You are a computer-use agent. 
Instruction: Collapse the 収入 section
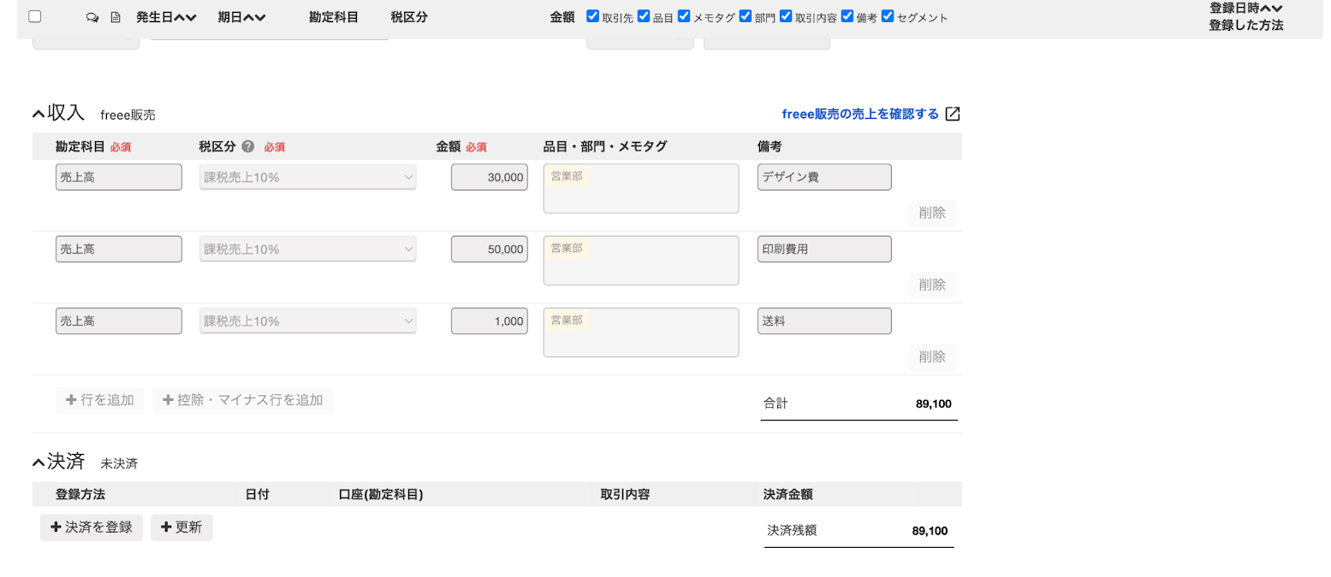click(x=39, y=113)
